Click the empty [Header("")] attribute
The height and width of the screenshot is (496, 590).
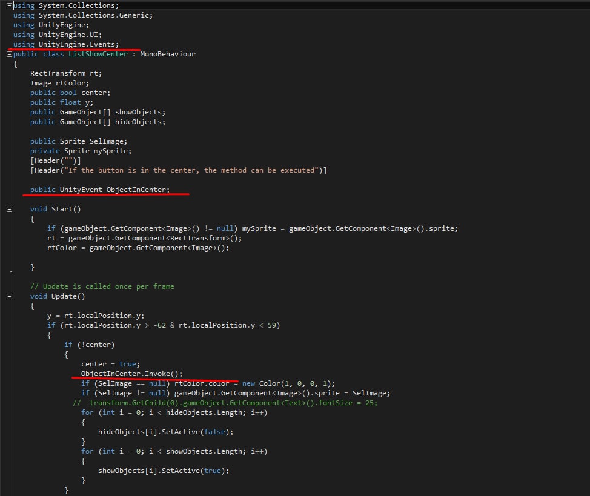tap(56, 160)
